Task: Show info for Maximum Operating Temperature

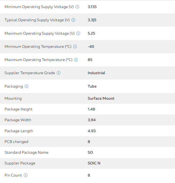Action: [76, 60]
